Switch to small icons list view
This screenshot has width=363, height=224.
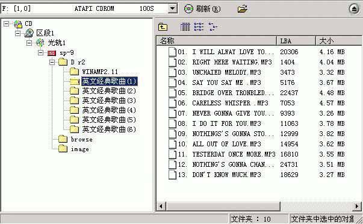tap(199, 27)
